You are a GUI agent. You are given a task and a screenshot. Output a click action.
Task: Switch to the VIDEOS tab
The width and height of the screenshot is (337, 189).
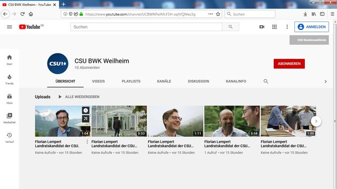[98, 81]
